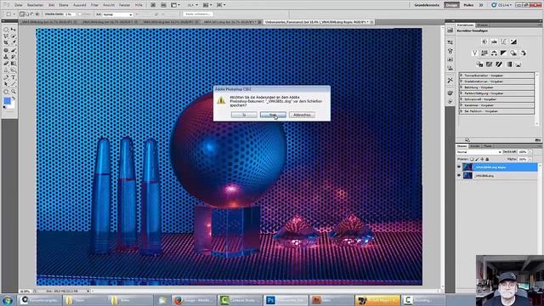
Task: Click the foreground color swatch
Action: (x=7, y=101)
